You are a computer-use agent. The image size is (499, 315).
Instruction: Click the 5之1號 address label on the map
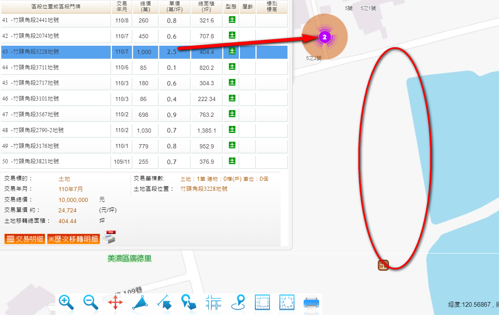point(368,8)
